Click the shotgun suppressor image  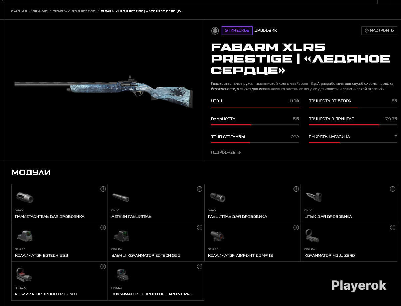coord(218,197)
